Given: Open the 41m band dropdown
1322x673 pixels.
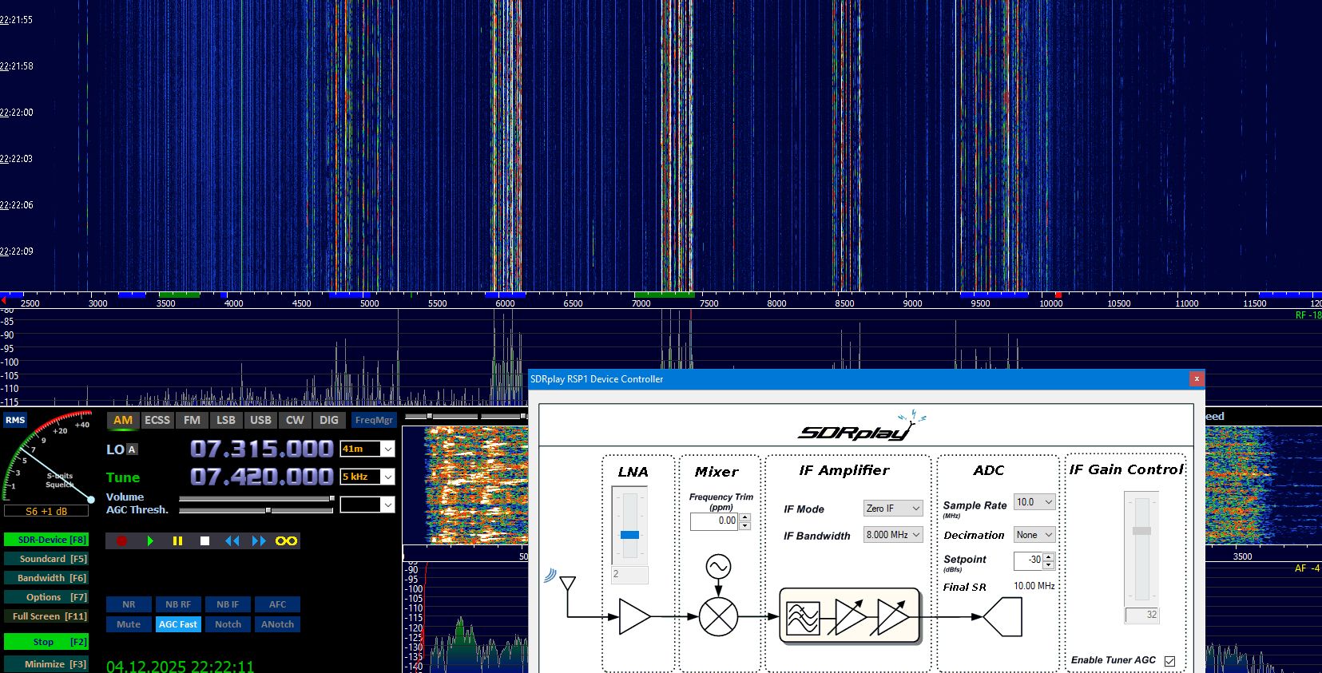Looking at the screenshot, I should pos(387,449).
